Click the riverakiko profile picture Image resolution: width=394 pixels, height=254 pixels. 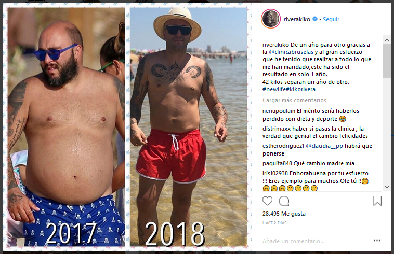coord(271,19)
